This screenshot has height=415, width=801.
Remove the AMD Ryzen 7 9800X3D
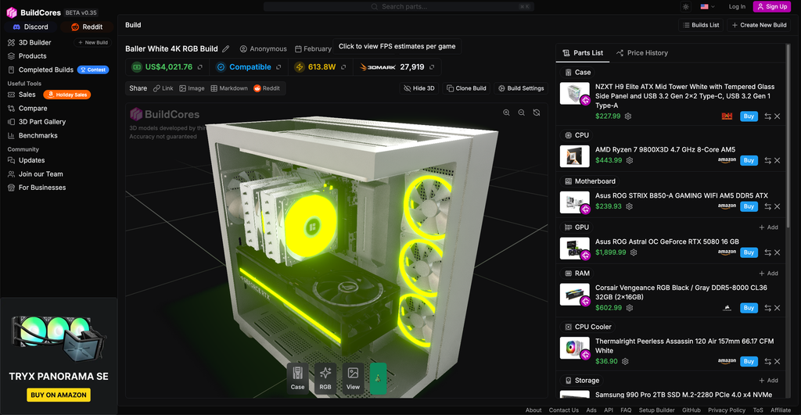(x=777, y=160)
